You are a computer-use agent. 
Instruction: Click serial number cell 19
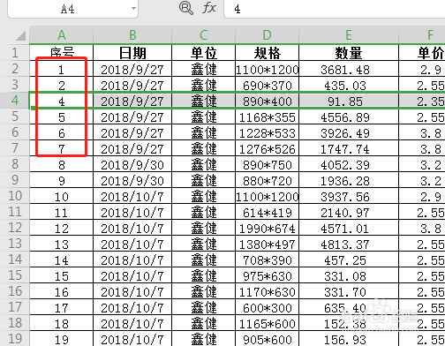tap(61, 339)
